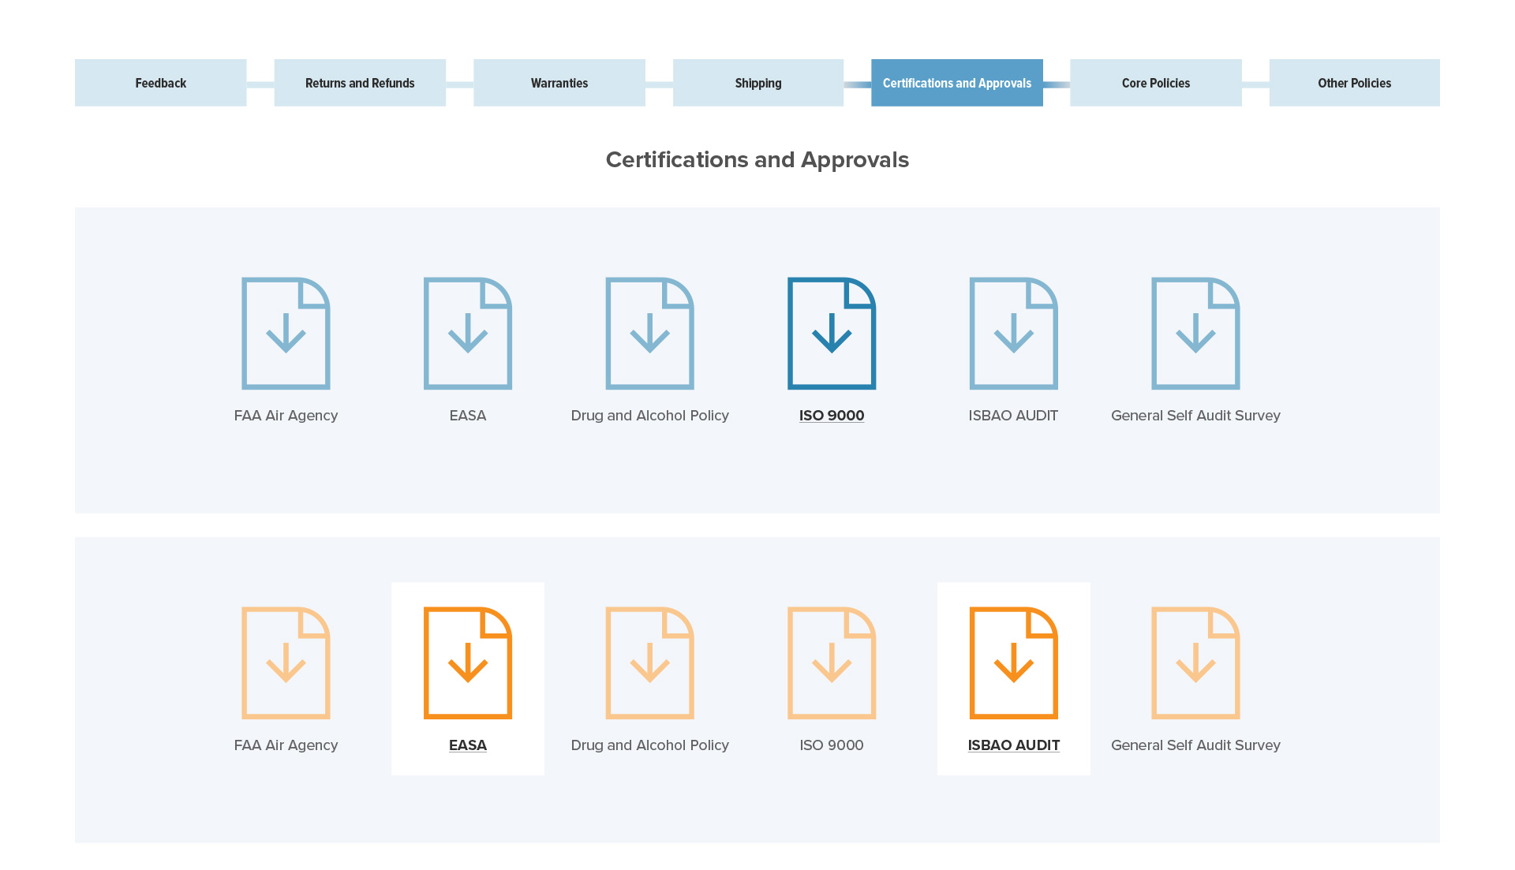Screen dimensions: 1515x870
Task: Switch to Returns and Refunds tab
Action: coord(360,83)
